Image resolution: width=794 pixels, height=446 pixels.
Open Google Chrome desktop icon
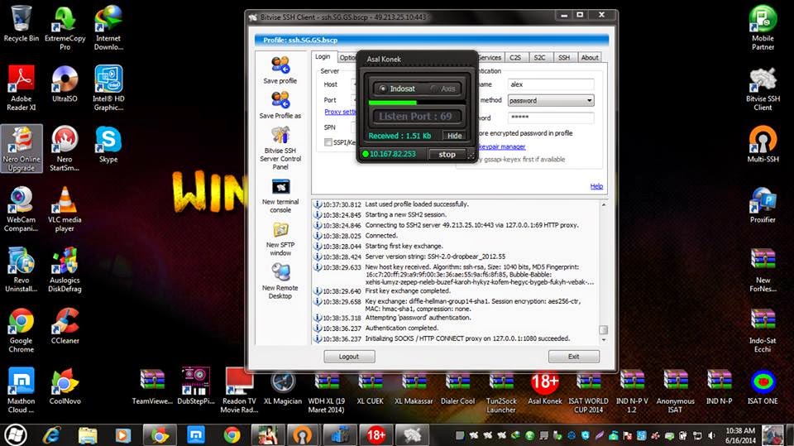tap(21, 330)
